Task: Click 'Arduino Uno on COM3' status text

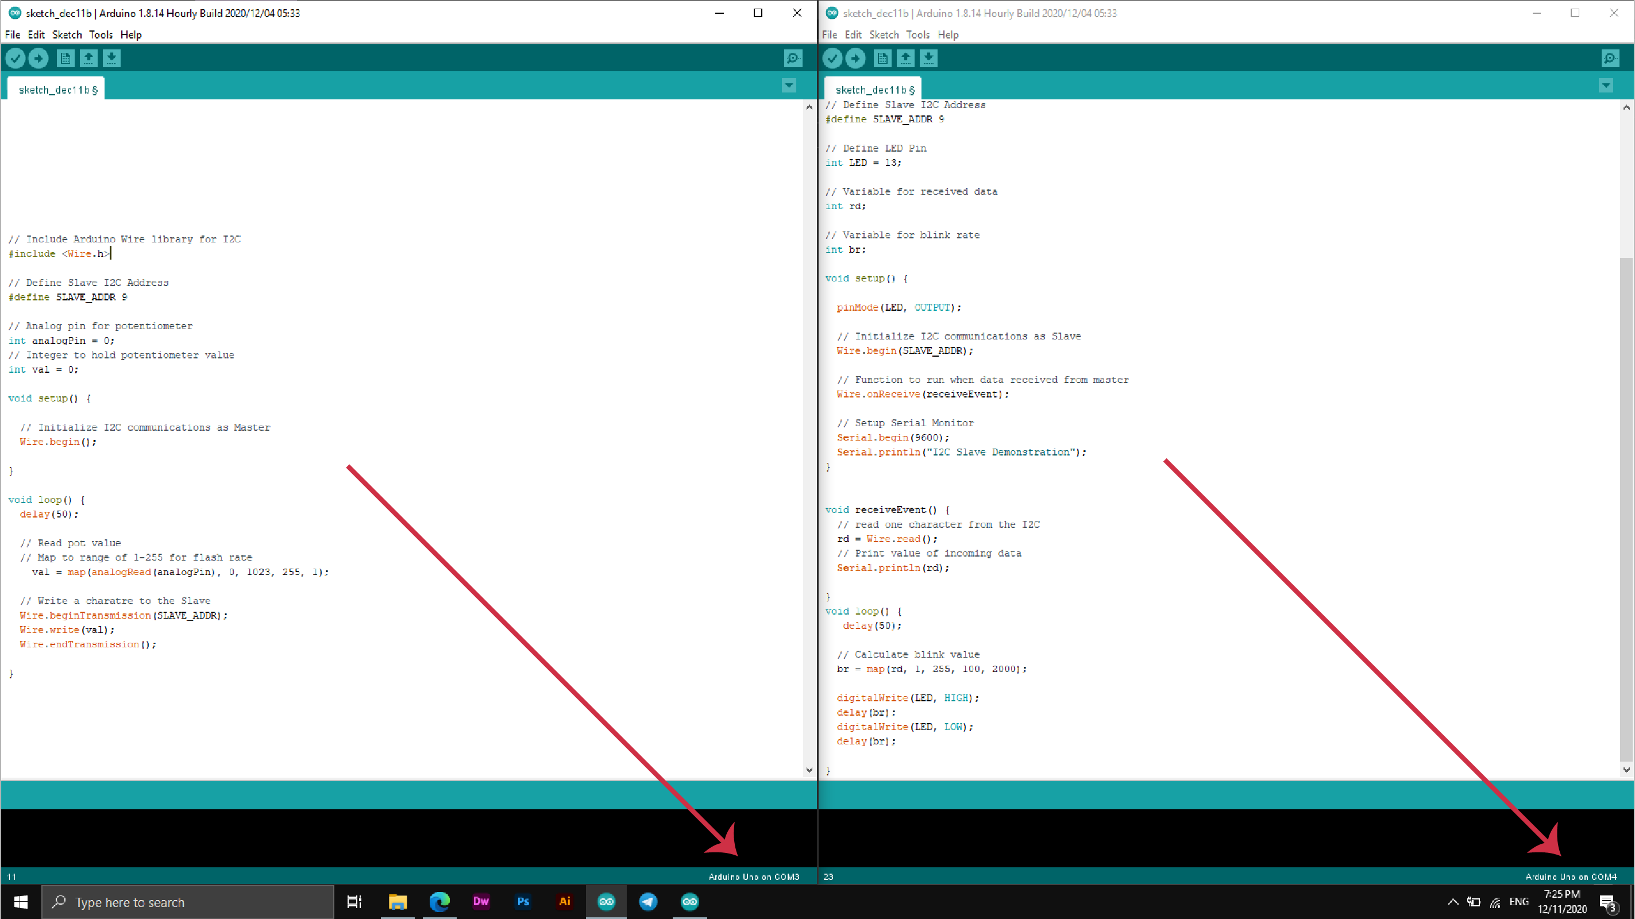Action: pos(753,876)
